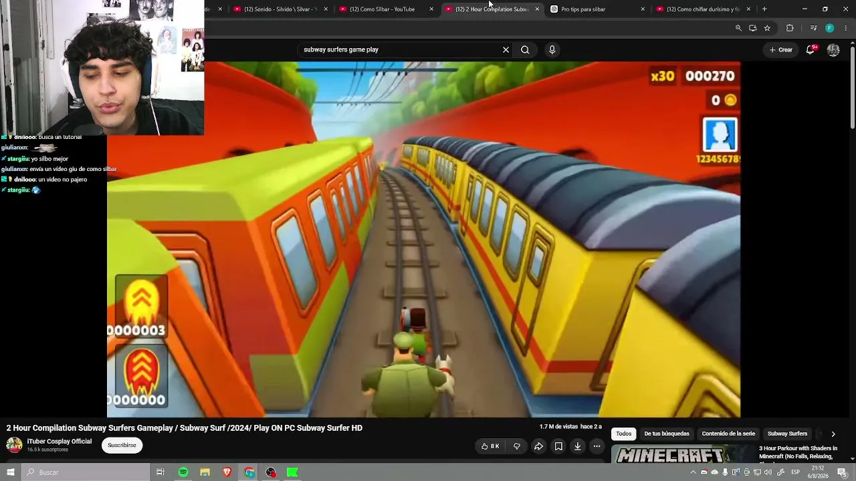This screenshot has width=856, height=481.
Task: Click the '1.7 M de vistas' text
Action: click(558, 427)
